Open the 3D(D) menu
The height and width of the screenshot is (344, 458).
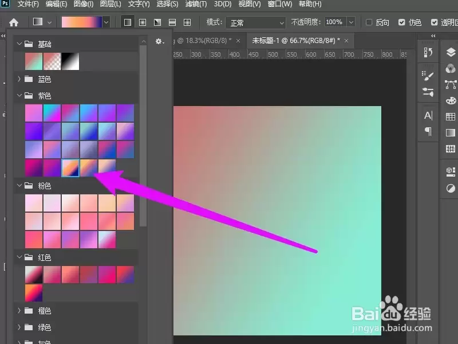click(223, 4)
